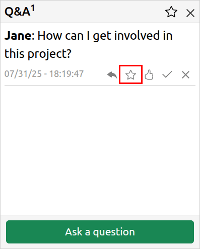Image resolution: width=200 pixels, height=249 pixels.
Task: Toggle the starred filter in the Q&A header
Action: (x=171, y=12)
